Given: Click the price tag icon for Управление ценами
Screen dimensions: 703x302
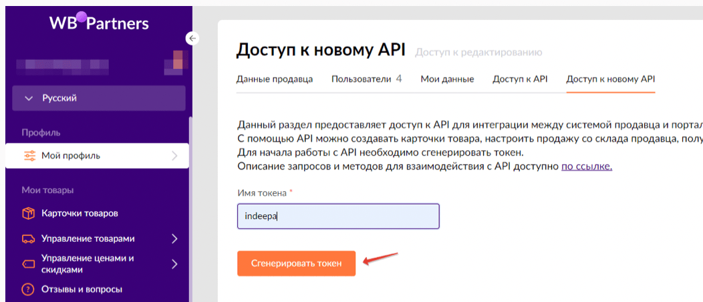Looking at the screenshot, I should (x=28, y=264).
